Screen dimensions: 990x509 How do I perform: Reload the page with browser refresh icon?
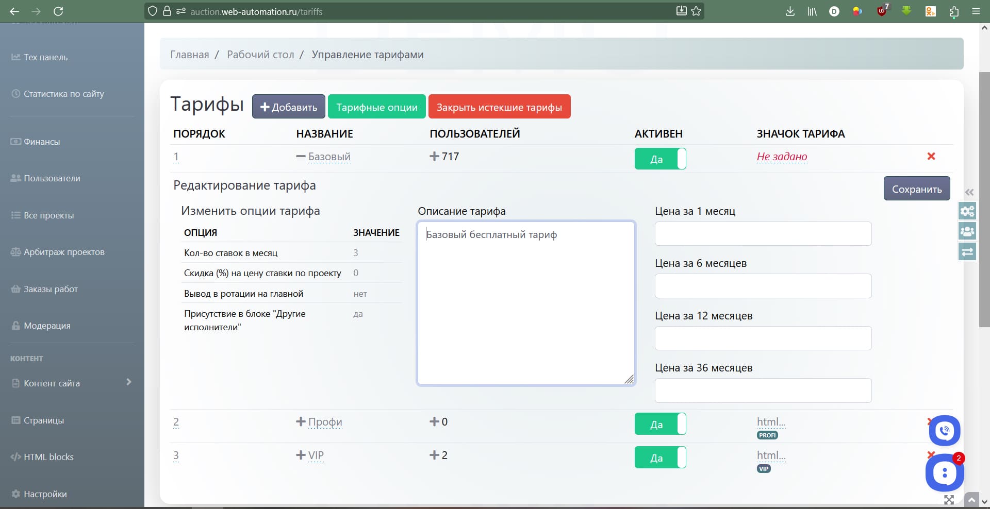tap(58, 11)
